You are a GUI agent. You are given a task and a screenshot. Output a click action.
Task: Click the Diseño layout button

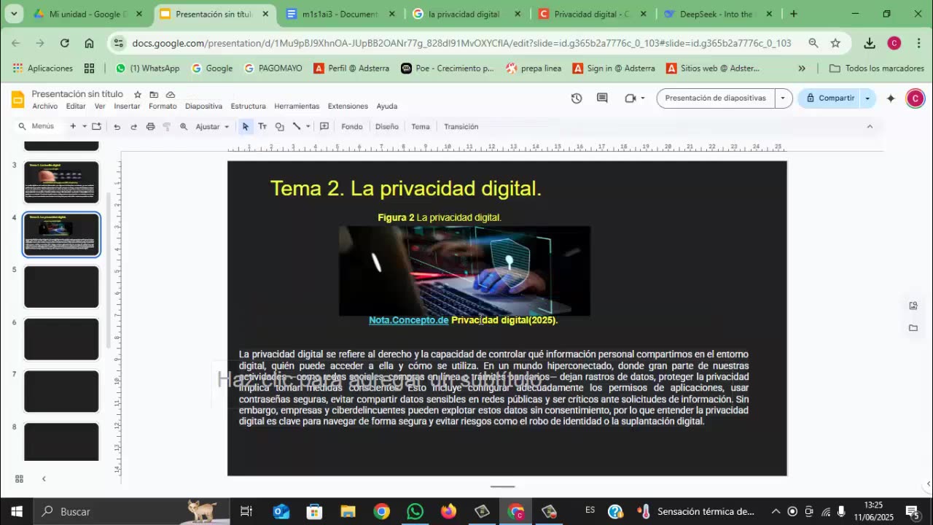[386, 126]
